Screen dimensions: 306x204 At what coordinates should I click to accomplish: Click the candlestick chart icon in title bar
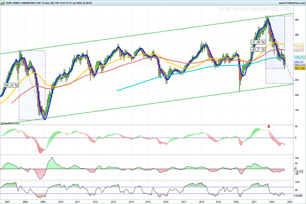(x=2, y=3)
